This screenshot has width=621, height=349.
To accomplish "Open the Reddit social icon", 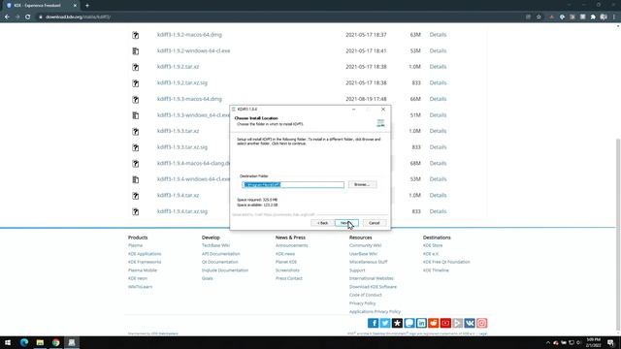I will (x=434, y=323).
